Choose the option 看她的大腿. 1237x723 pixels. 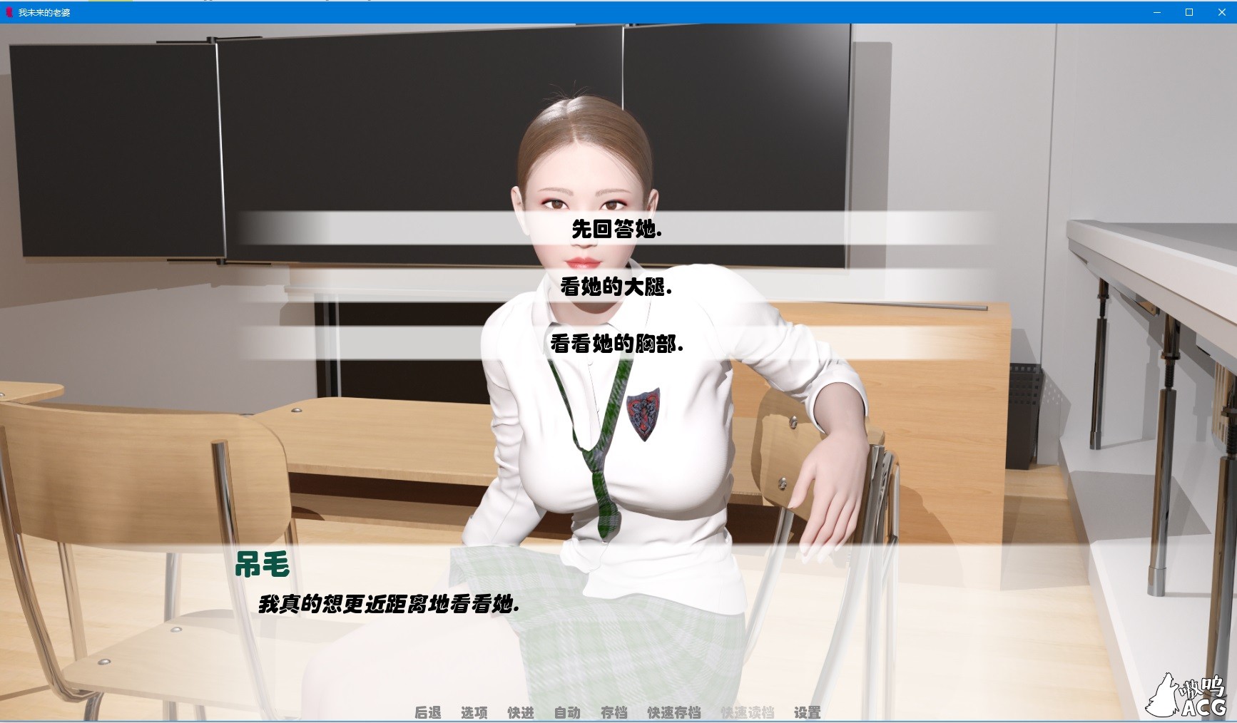(618, 287)
